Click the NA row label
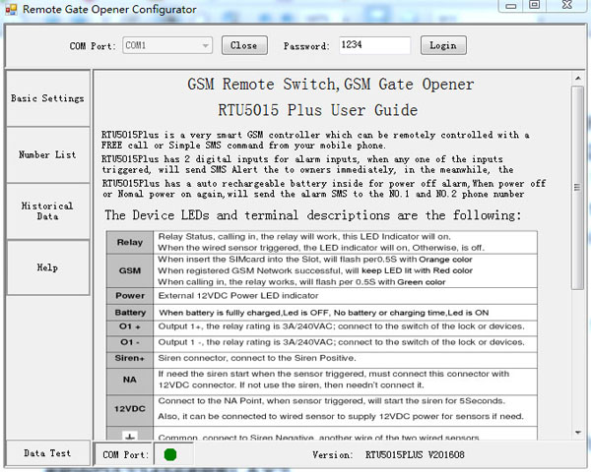The width and height of the screenshot is (591, 472). [130, 380]
